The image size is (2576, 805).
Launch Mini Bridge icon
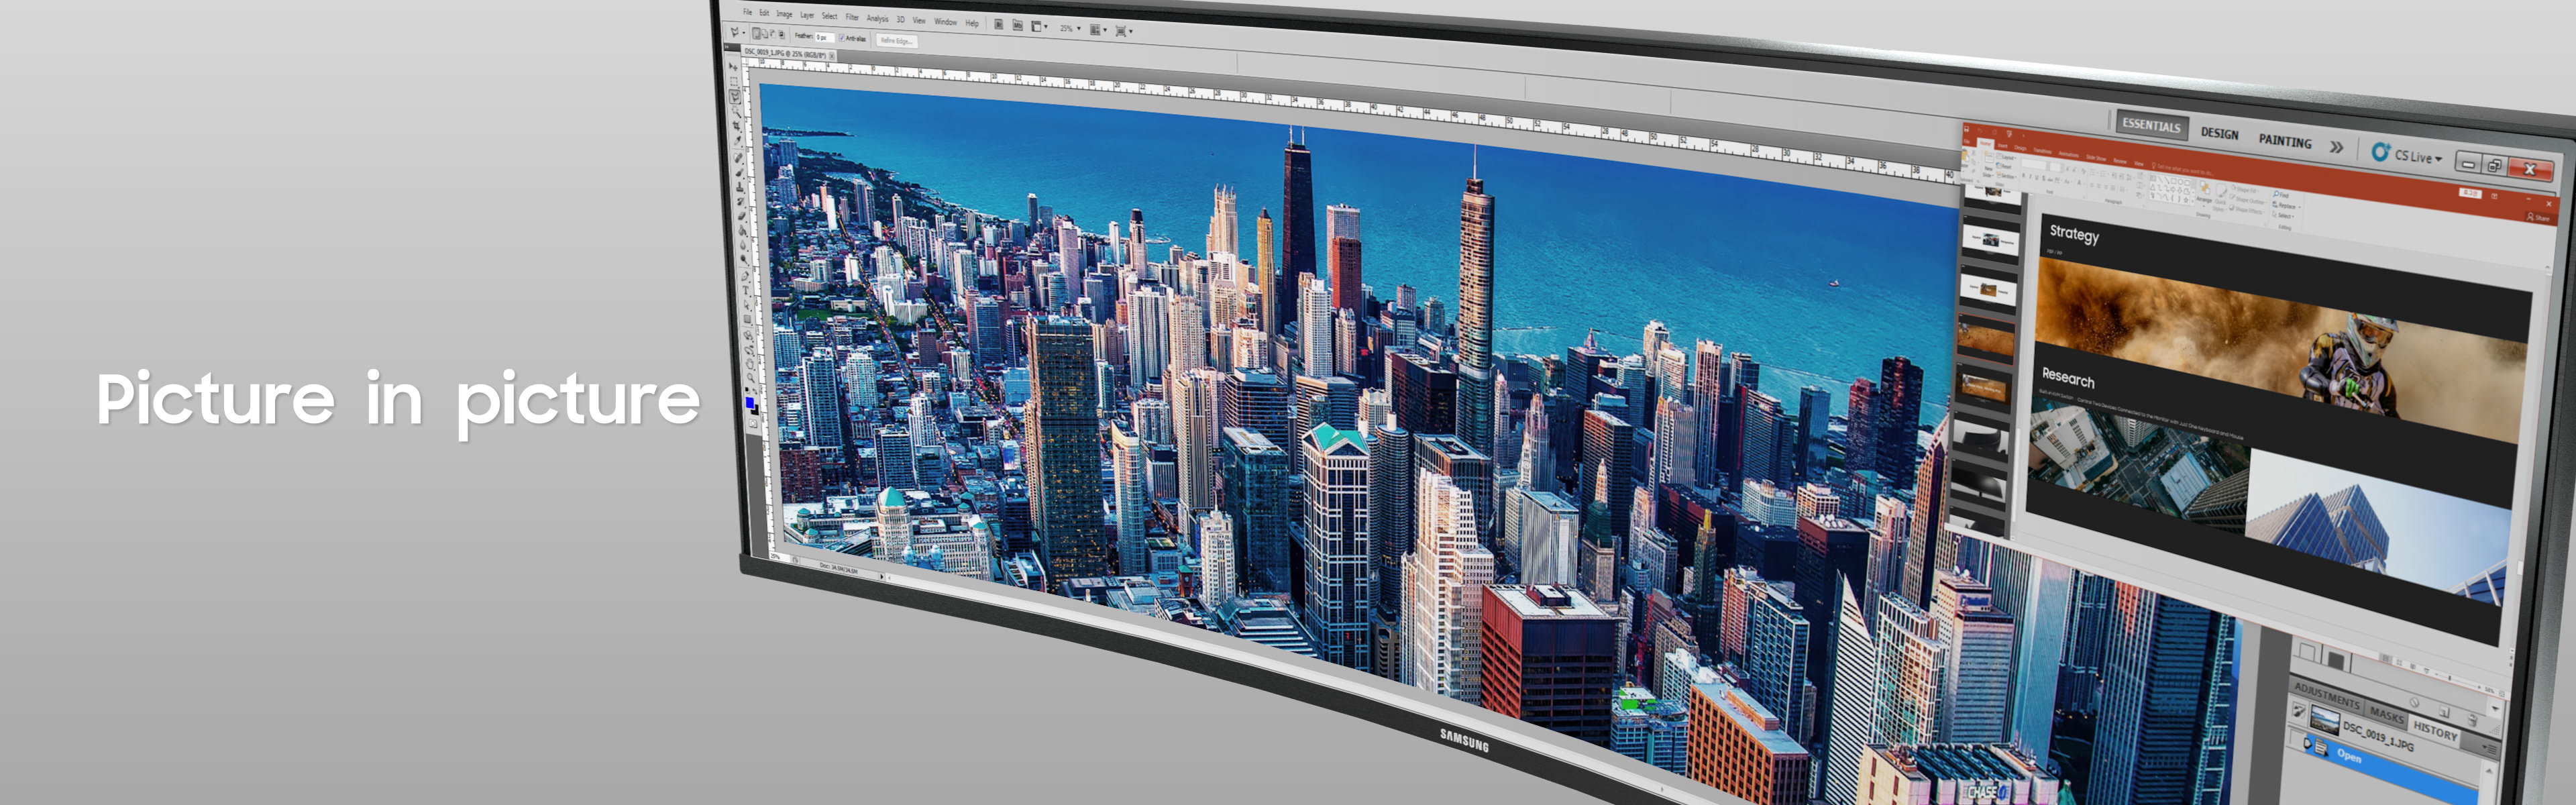1018,26
